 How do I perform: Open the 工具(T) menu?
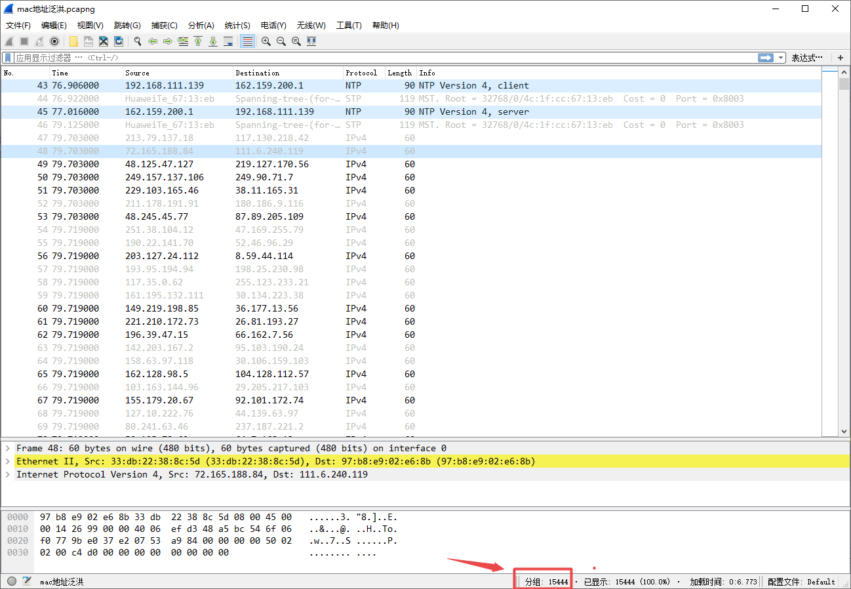pos(349,26)
